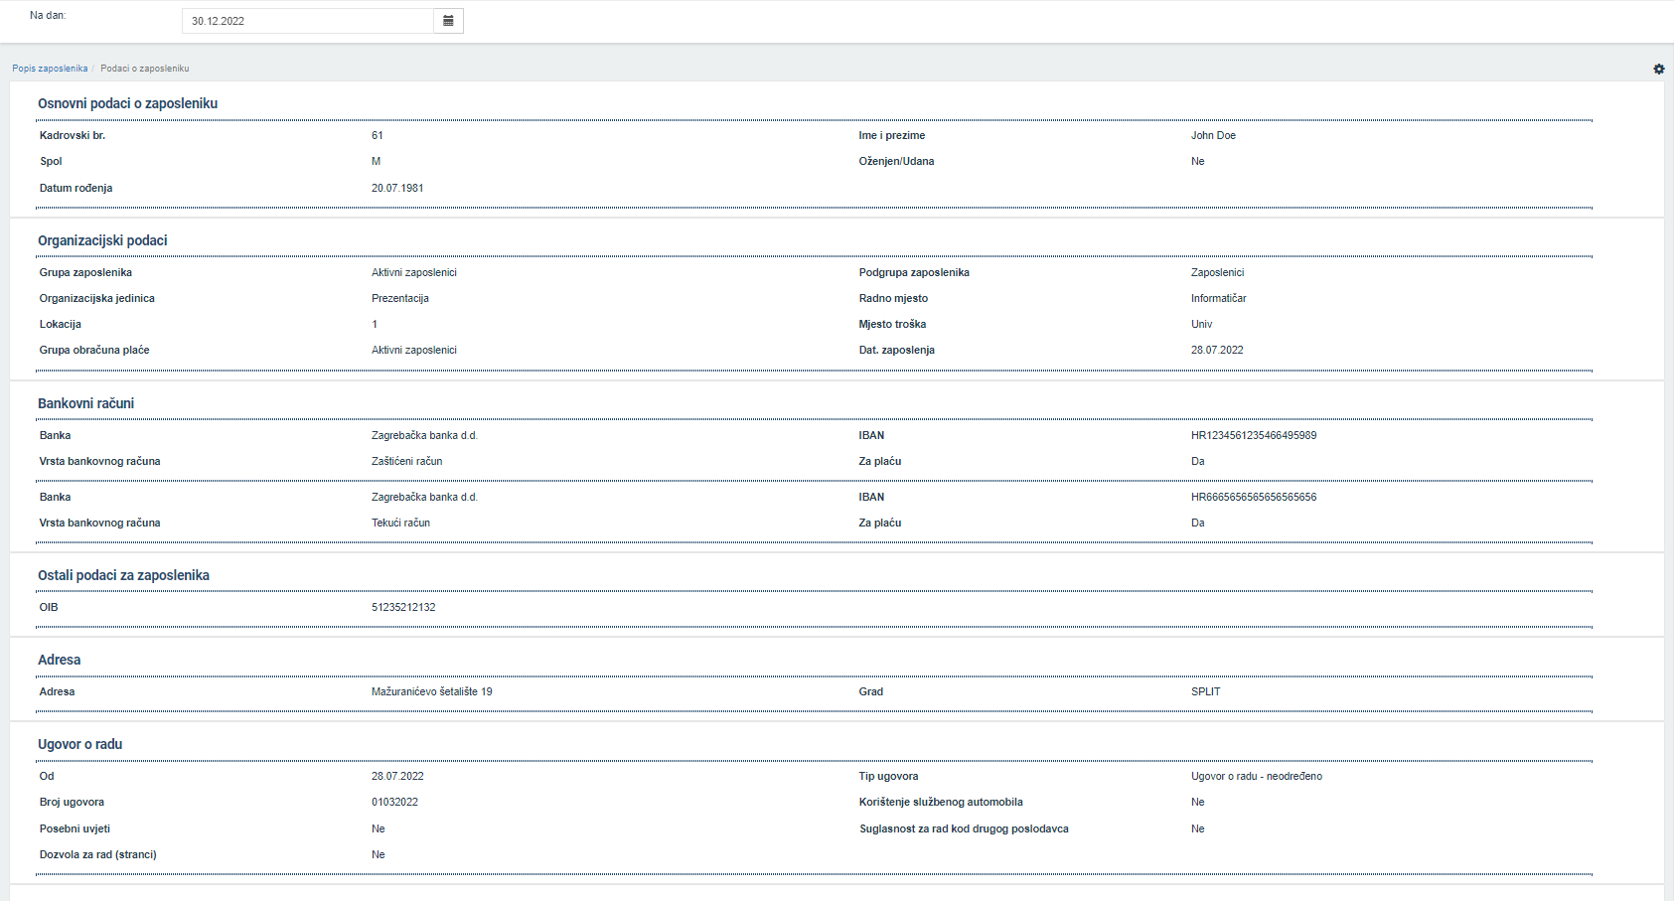The image size is (1674, 901).
Task: Click Za plaću value Da for Zaštićeni račun
Action: tap(1197, 461)
